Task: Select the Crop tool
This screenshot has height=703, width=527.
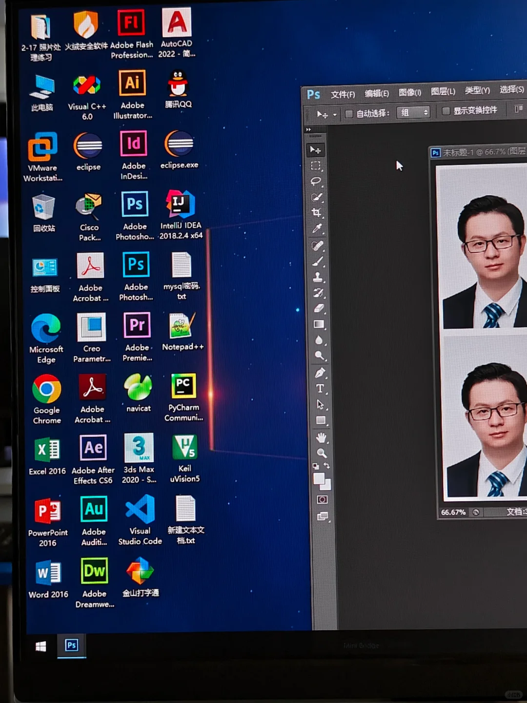Action: (x=317, y=213)
